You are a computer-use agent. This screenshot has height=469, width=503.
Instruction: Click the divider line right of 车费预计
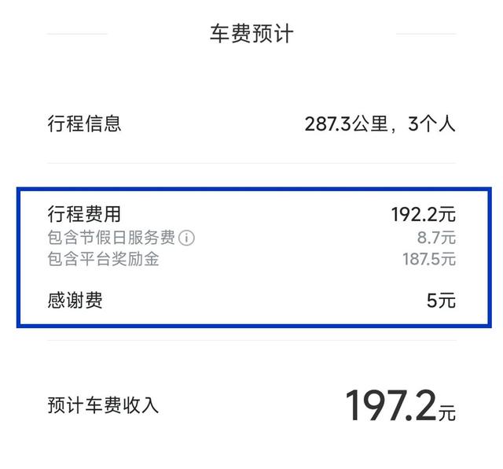pos(425,34)
